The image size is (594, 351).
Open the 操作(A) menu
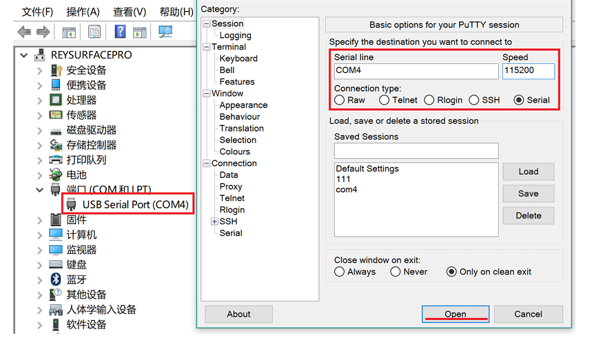pos(83,12)
